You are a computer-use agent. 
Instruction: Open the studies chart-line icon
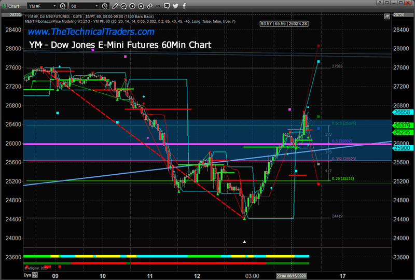123,6
